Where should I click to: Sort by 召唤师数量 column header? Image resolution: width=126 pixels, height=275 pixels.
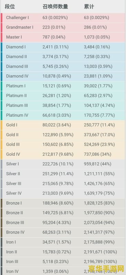[x=55, y=7]
